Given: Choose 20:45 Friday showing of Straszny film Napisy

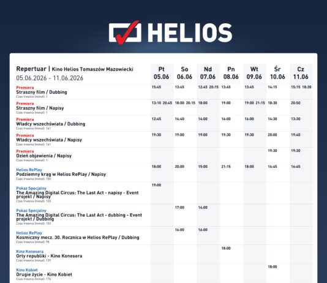Looking at the screenshot, I should tap(167, 103).
